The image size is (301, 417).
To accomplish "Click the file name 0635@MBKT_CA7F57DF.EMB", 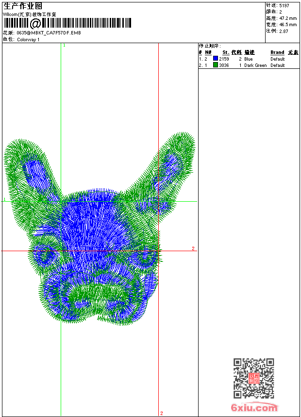I will pyautogui.click(x=49, y=32).
